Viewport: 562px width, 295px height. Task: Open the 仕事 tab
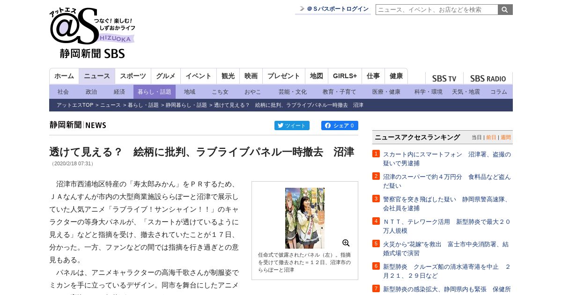373,76
